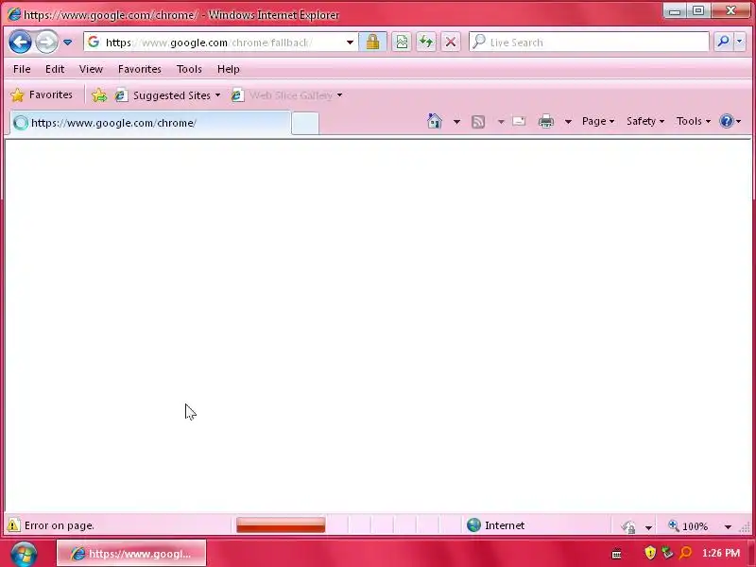756x567 pixels.
Task: Click the blue Help question mark icon
Action: click(x=726, y=121)
